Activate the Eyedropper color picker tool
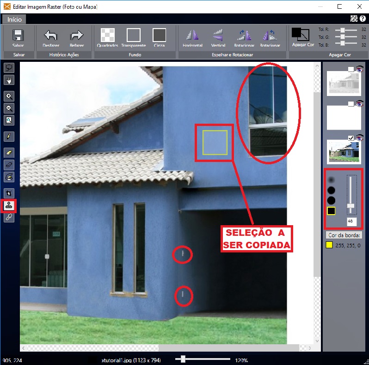 click(x=9, y=217)
